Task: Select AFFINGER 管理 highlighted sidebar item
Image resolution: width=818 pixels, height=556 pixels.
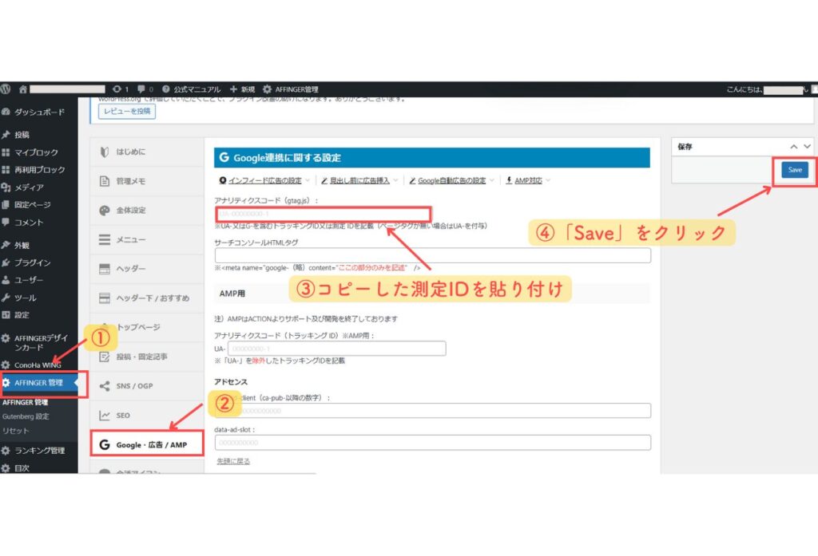Action: pyautogui.click(x=38, y=382)
